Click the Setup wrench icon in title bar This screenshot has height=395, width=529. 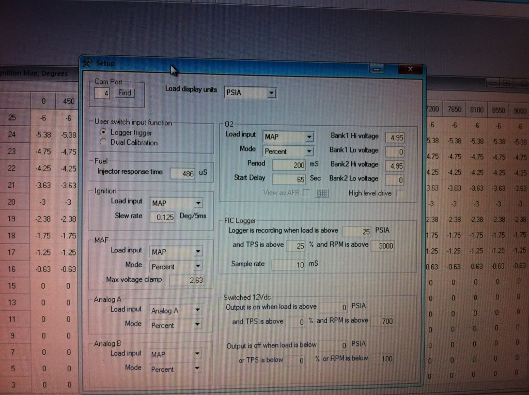87,63
